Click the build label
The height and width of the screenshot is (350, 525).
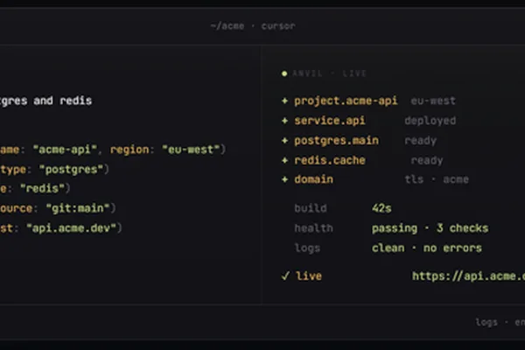(x=311, y=208)
